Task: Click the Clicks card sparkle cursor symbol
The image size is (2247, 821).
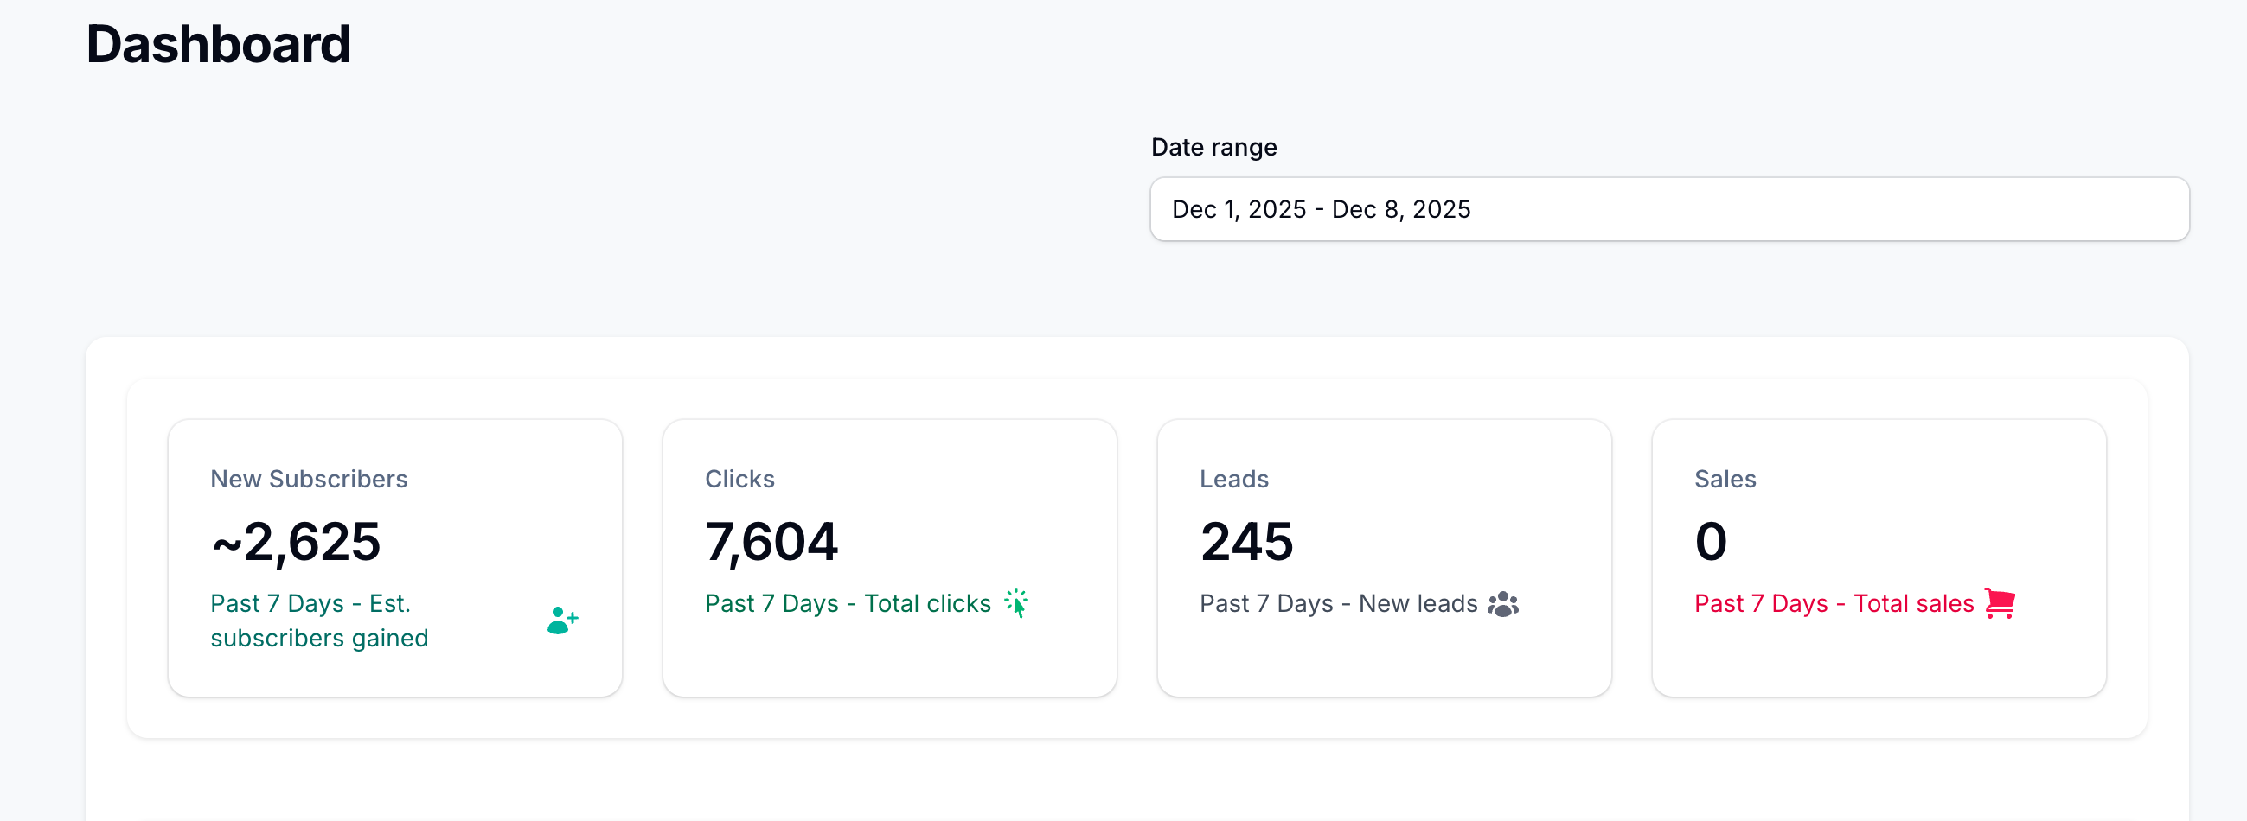Action: [x=1017, y=602]
